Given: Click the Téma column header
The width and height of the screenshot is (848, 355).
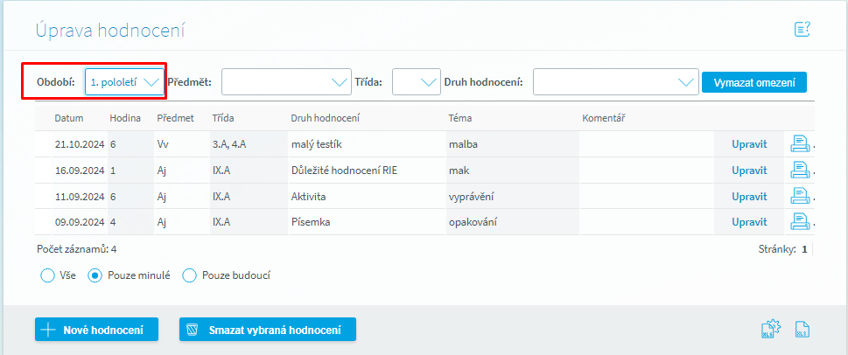Looking at the screenshot, I should (x=460, y=118).
